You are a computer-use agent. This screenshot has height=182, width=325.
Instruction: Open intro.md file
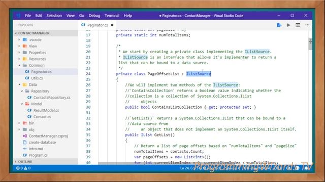[36, 149]
